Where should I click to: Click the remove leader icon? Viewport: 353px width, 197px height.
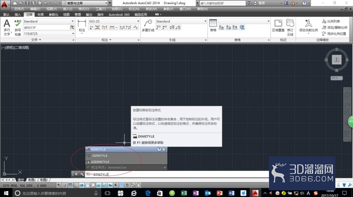coord(165,27)
